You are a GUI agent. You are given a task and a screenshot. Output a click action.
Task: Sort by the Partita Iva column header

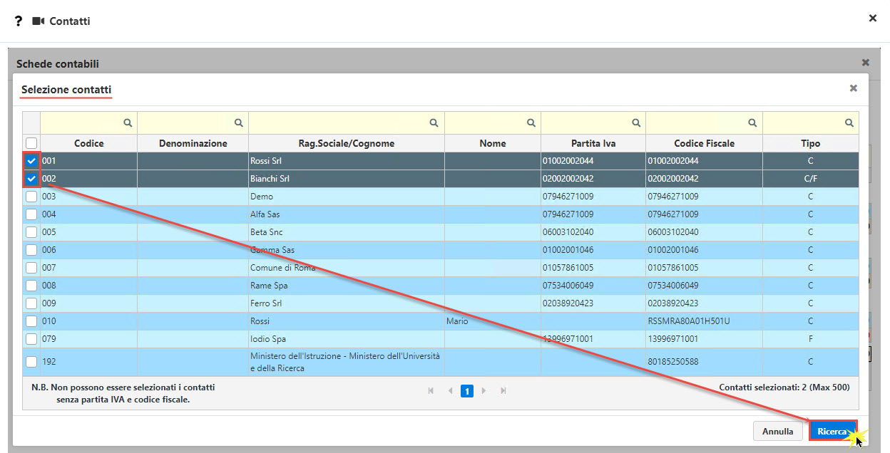(593, 143)
